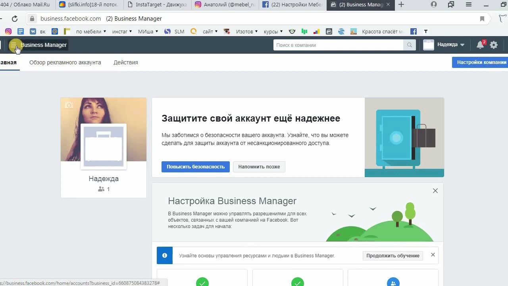This screenshot has width=508, height=286.
Task: Switch to Обзор рекламного аккаунта tab
Action: tap(65, 62)
